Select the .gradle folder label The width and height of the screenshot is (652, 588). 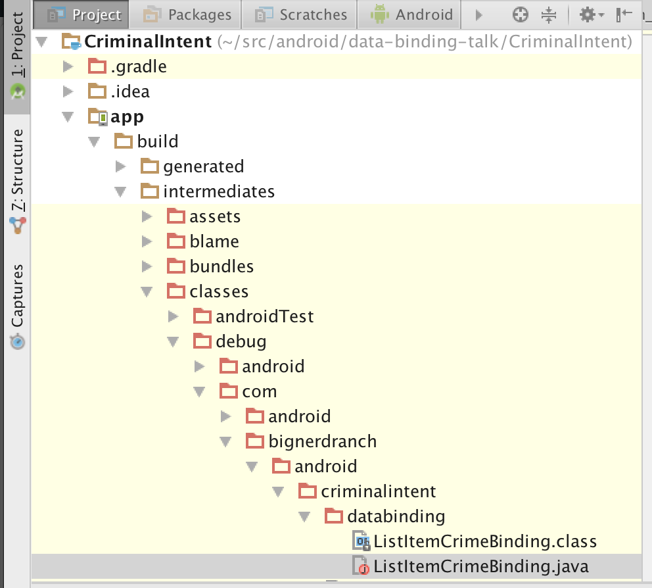coord(139,67)
